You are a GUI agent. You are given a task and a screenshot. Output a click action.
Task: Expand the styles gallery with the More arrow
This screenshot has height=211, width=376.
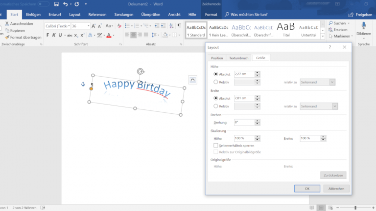tap(323, 37)
